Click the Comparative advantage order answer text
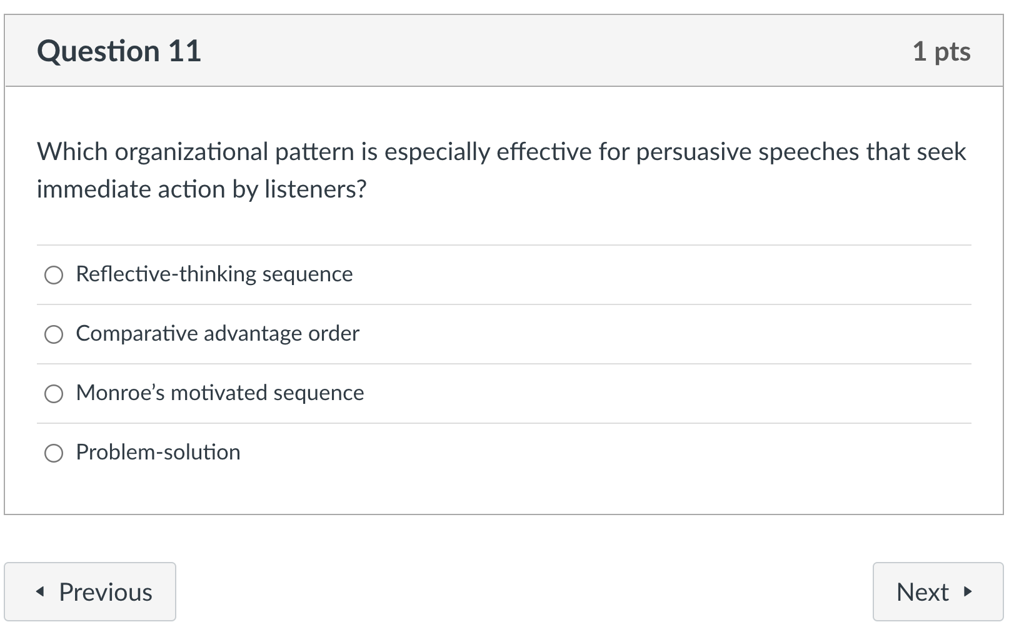The width and height of the screenshot is (1014, 637). click(x=218, y=334)
